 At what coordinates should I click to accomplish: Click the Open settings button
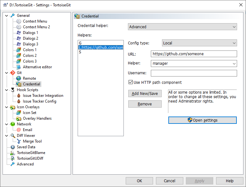[x=202, y=120]
